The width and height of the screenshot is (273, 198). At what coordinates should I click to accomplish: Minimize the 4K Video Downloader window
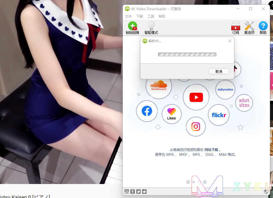coord(238,9)
